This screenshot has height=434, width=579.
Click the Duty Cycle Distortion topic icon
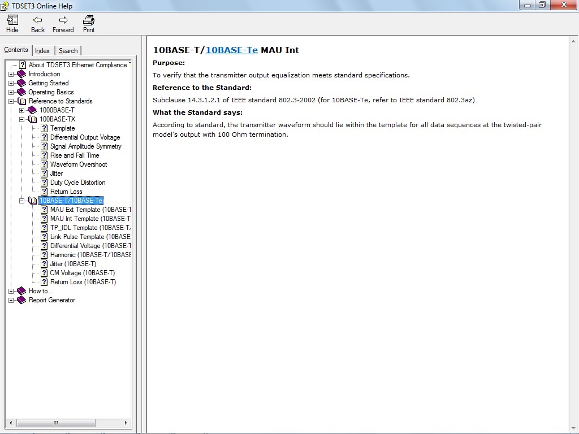(x=44, y=183)
